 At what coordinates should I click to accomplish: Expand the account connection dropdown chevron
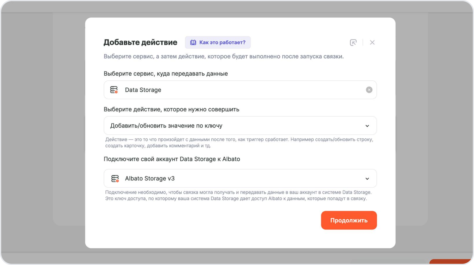tap(367, 178)
